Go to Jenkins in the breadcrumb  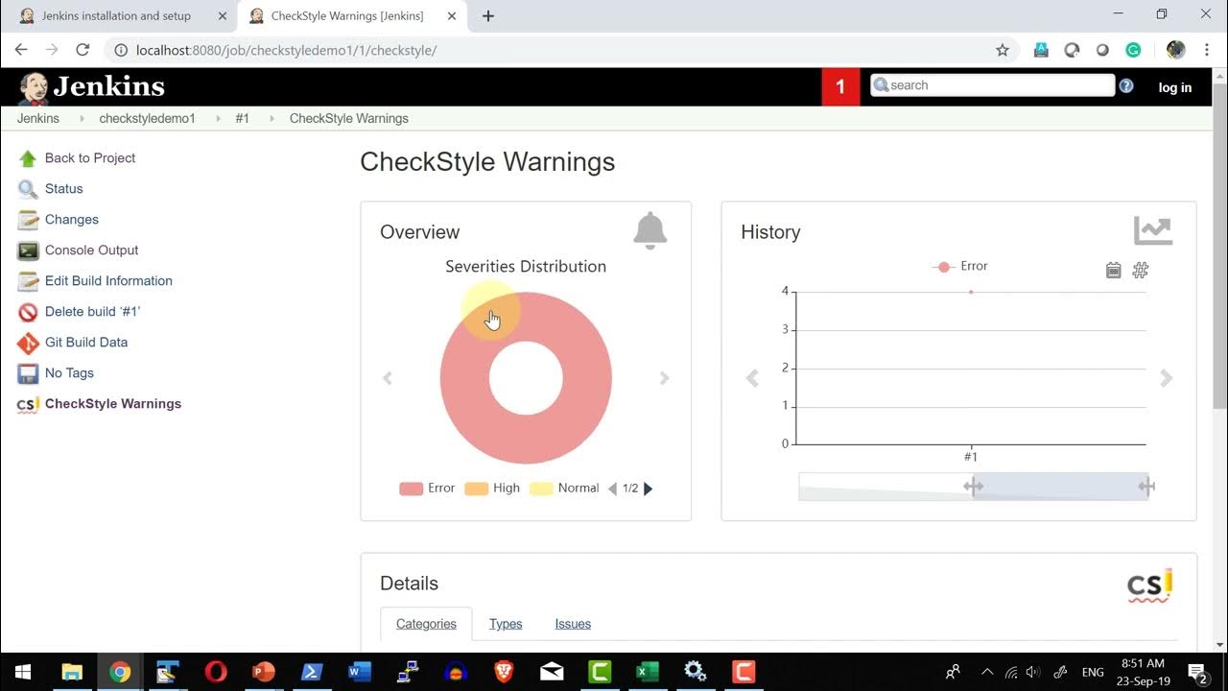(x=38, y=119)
